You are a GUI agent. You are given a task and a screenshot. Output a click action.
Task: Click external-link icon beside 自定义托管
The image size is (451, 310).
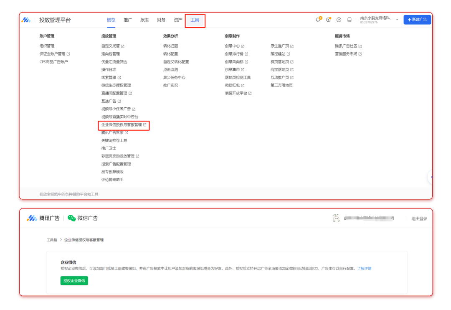point(123,46)
